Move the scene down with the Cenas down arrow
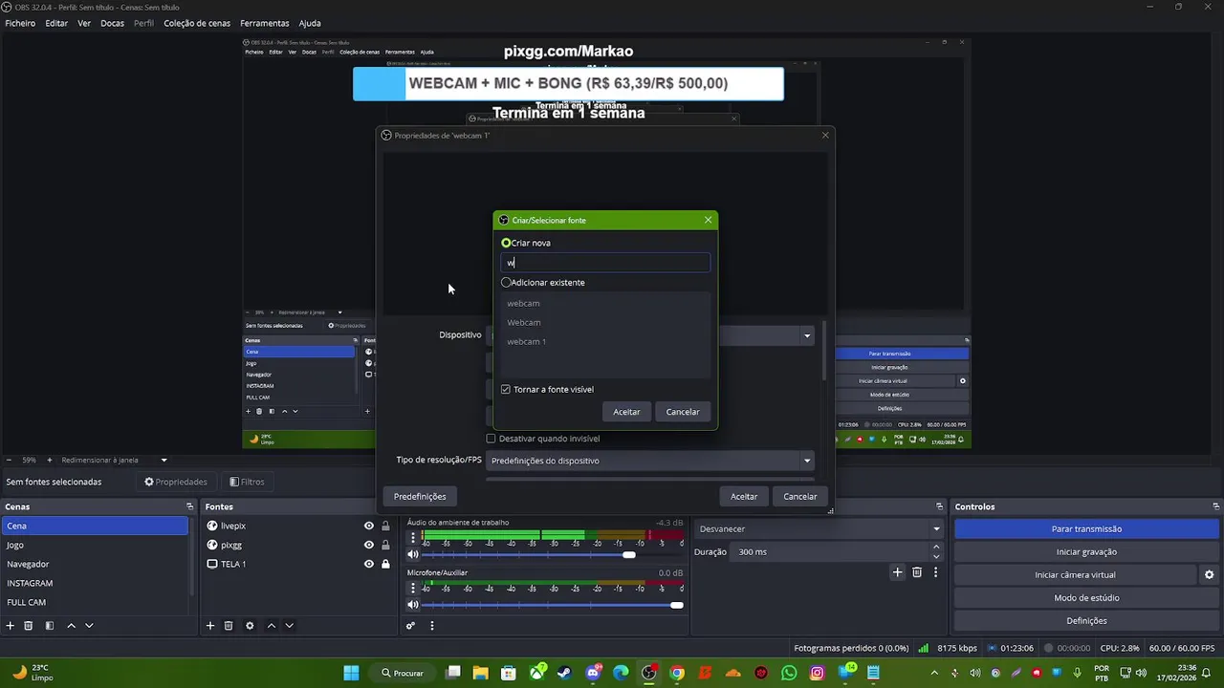The image size is (1224, 688). (x=89, y=626)
